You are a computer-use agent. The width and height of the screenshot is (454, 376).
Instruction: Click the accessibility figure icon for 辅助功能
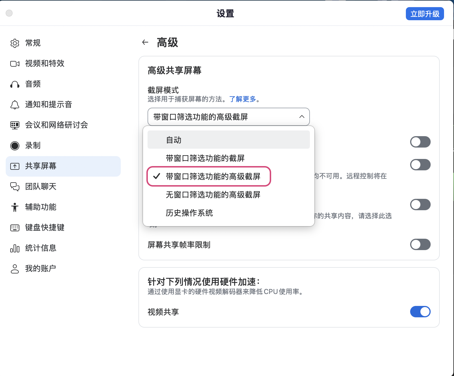[15, 207]
